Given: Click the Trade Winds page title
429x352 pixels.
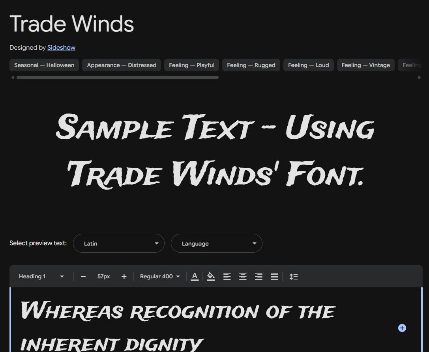Looking at the screenshot, I should pos(72,24).
